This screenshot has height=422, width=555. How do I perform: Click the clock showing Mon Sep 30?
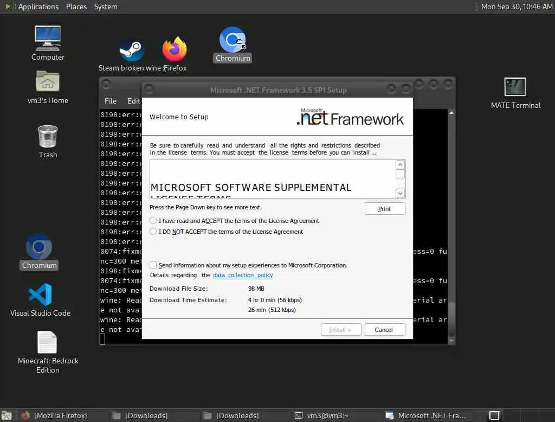click(517, 7)
